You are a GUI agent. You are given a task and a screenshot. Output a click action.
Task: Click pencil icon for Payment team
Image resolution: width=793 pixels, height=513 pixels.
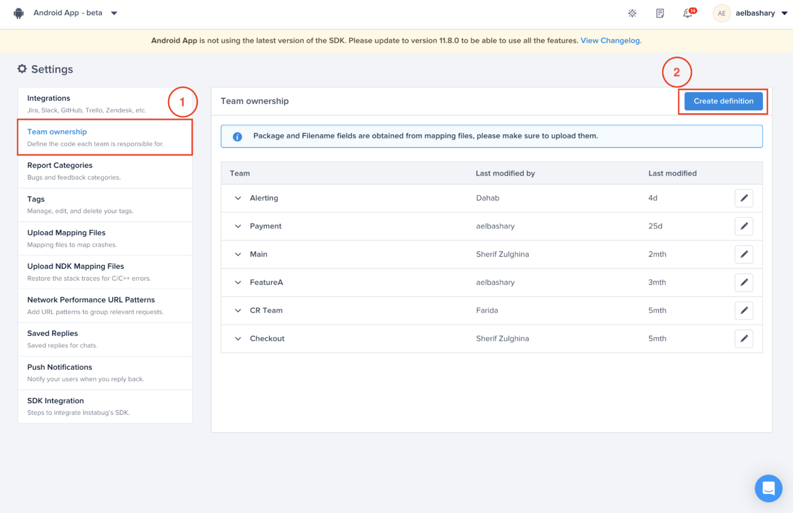pos(743,226)
